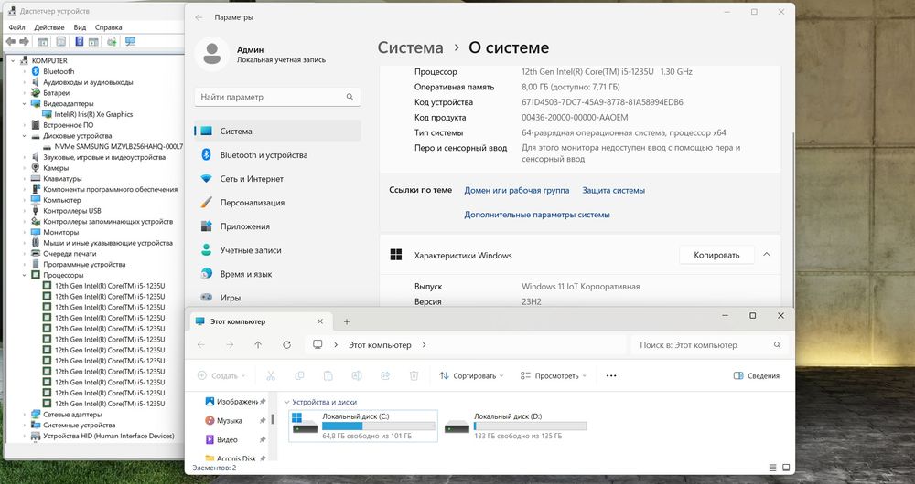Click the Copy icon in Explorer toolbar
The width and height of the screenshot is (915, 484).
pyautogui.click(x=299, y=375)
